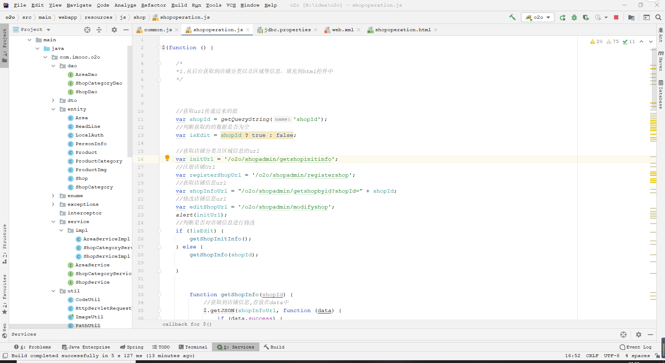Go to next highlighted error arrow
The image size is (665, 363).
651,42
